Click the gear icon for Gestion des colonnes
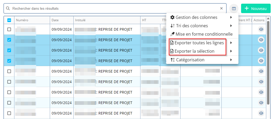This screenshot has width=272, height=119. (x=172, y=18)
